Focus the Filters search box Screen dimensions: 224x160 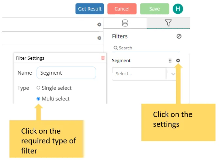pos(147,48)
